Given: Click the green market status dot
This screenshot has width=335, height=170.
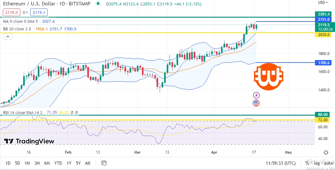Looking at the screenshot, I should (98, 3).
